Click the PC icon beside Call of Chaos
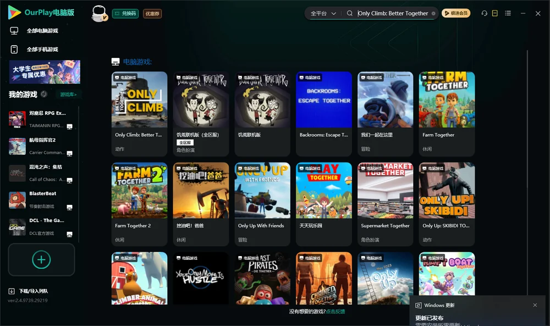This screenshot has width=550, height=326. tap(69, 180)
